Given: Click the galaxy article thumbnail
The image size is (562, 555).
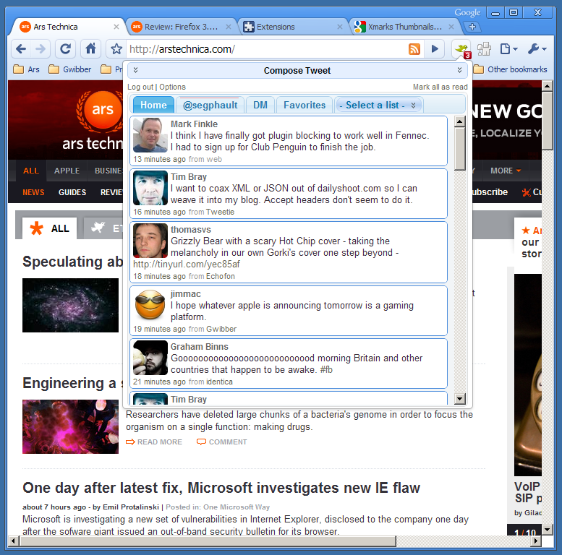Looking at the screenshot, I should (x=70, y=305).
